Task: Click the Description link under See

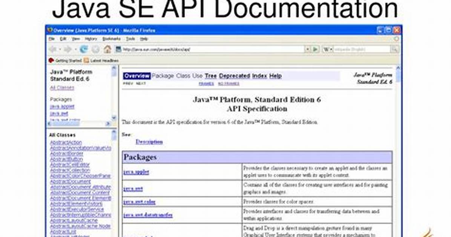Action: (149, 142)
